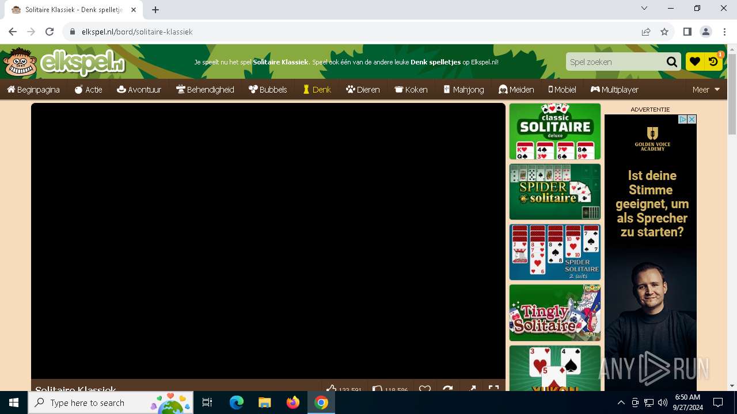Open the Koken category
This screenshot has height=414, width=737.
coord(411,90)
